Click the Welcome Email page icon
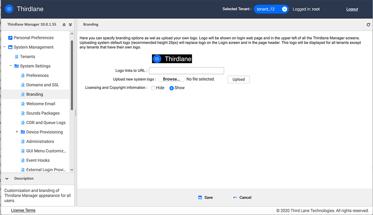Screen dimensions: 373x215 point(23,104)
